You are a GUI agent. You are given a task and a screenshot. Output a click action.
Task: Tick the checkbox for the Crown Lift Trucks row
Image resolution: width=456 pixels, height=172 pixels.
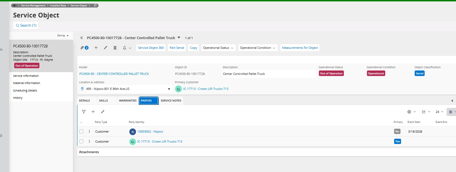pos(81,141)
